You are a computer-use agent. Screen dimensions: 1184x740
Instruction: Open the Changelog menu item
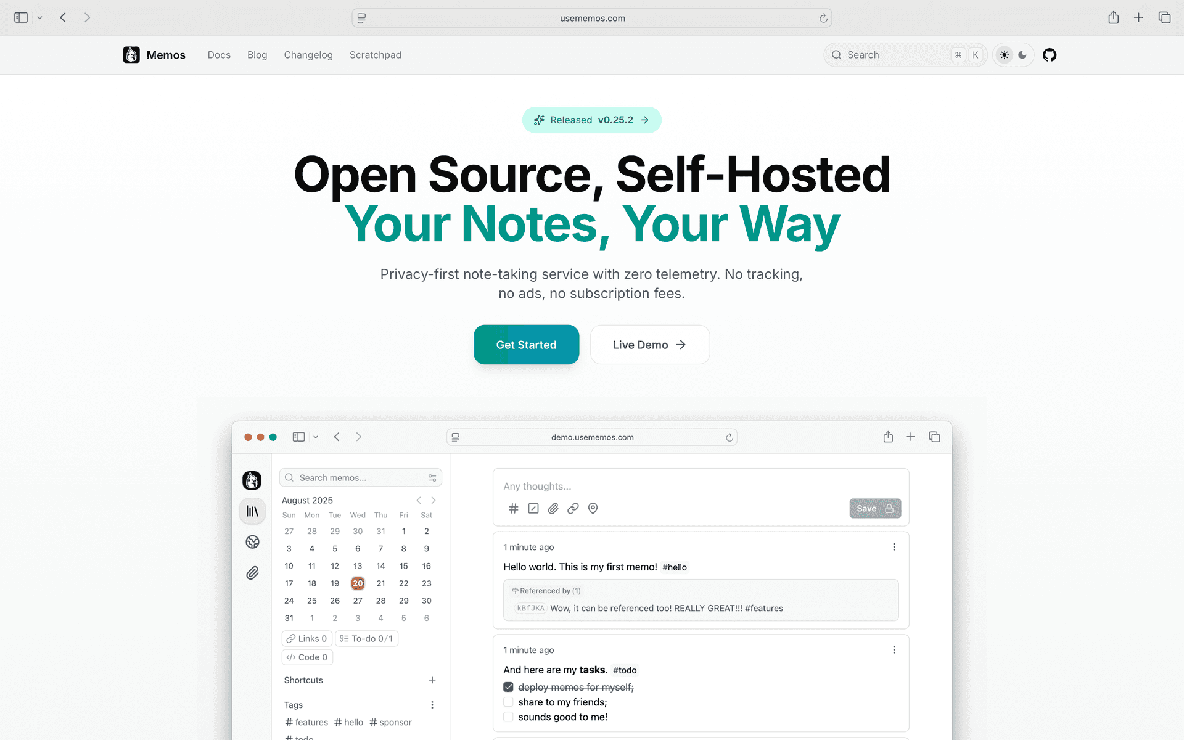308,55
